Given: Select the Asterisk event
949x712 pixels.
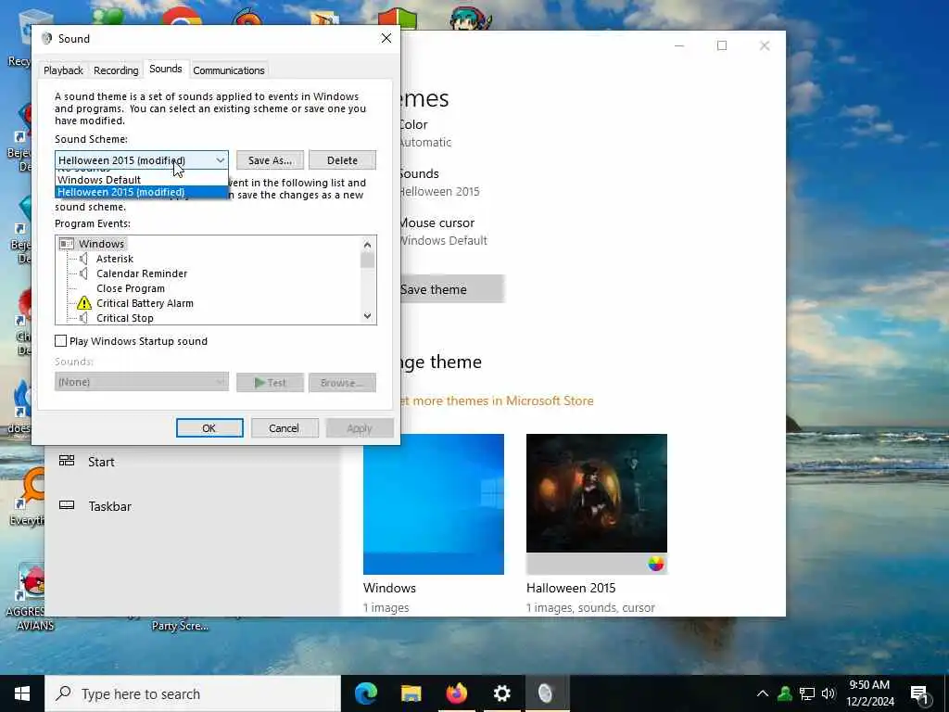Looking at the screenshot, I should [115, 259].
